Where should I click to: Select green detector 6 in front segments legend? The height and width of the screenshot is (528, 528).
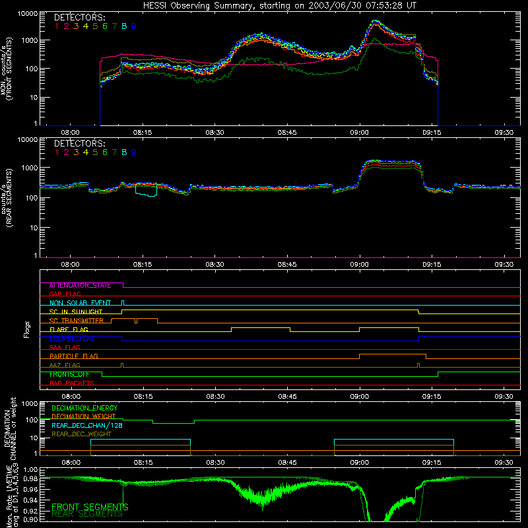[105, 26]
